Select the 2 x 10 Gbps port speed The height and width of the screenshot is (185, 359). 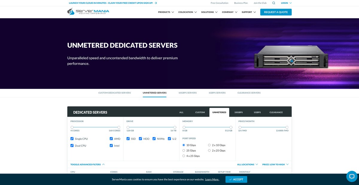[209, 145]
